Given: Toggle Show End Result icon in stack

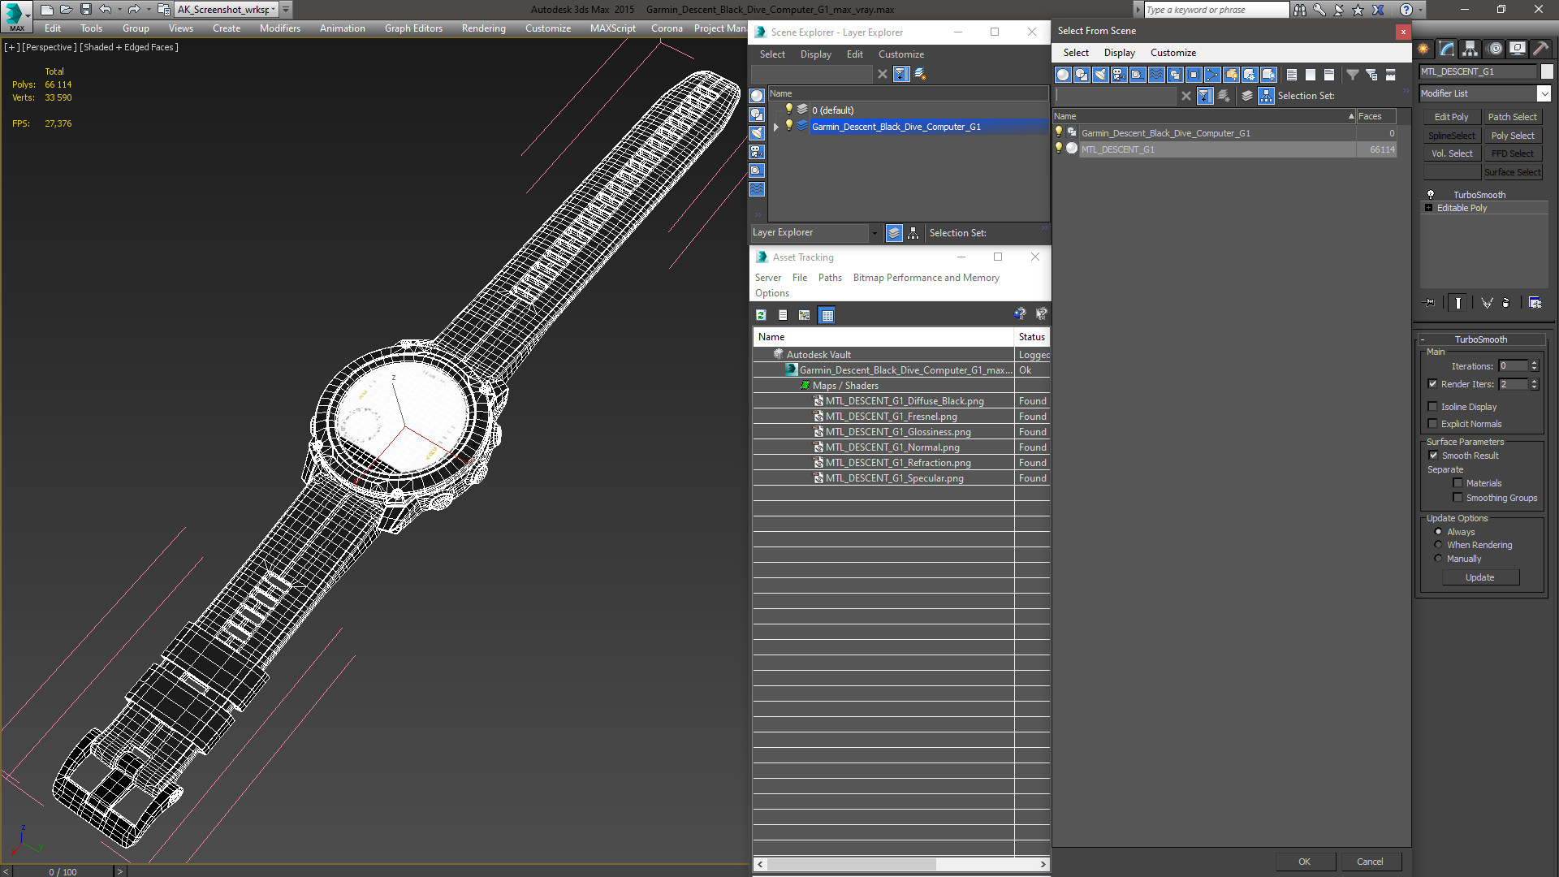Looking at the screenshot, I should (1458, 303).
